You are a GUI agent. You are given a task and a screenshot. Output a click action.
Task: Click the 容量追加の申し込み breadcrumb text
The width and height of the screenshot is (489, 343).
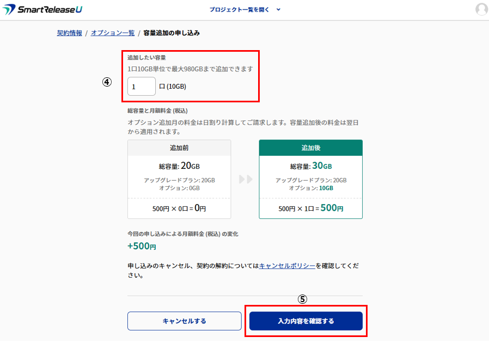(x=172, y=33)
